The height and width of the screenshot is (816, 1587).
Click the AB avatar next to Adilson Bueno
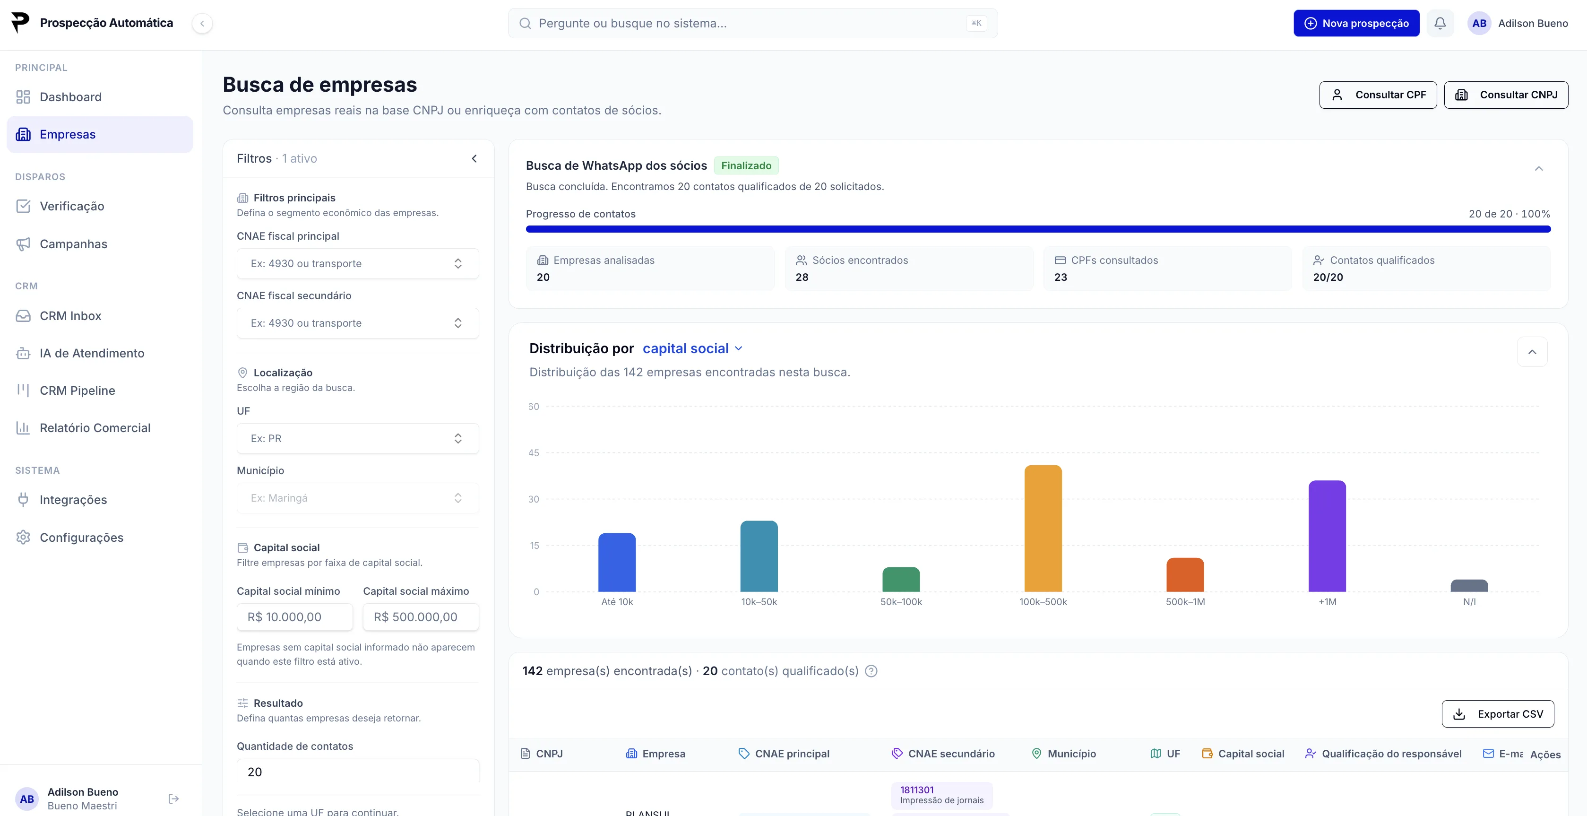click(1479, 24)
